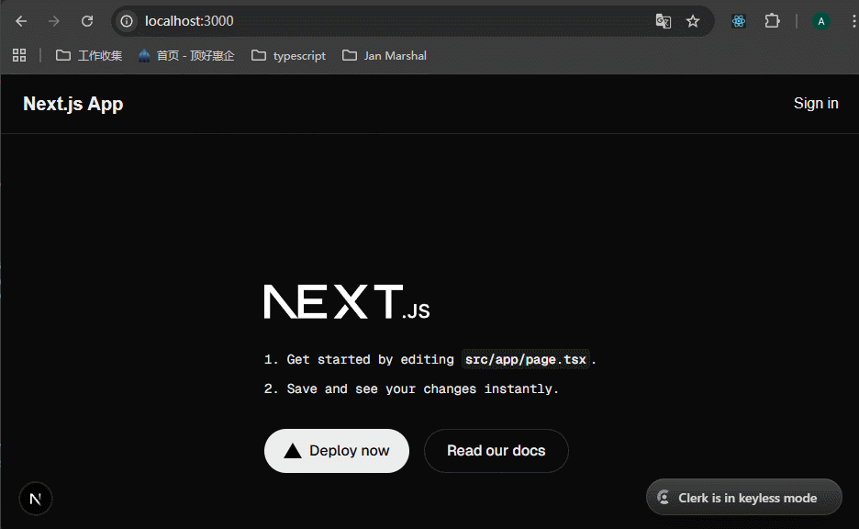
Task: Expand the typescript bookmark folder
Action: point(288,55)
